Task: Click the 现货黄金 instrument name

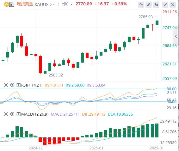Action: pyautogui.click(x=25, y=4)
